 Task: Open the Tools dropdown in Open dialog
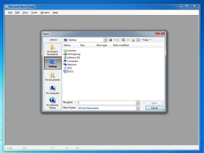click(146, 40)
